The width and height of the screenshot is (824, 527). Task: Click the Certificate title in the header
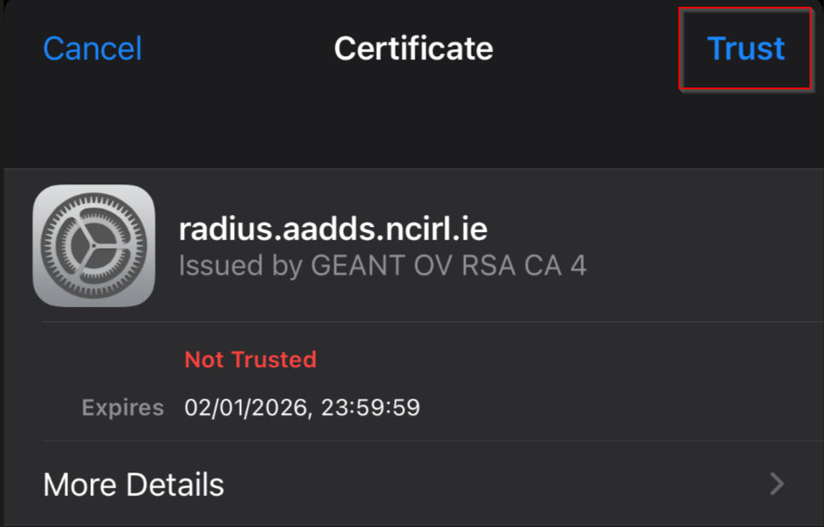[x=414, y=48]
